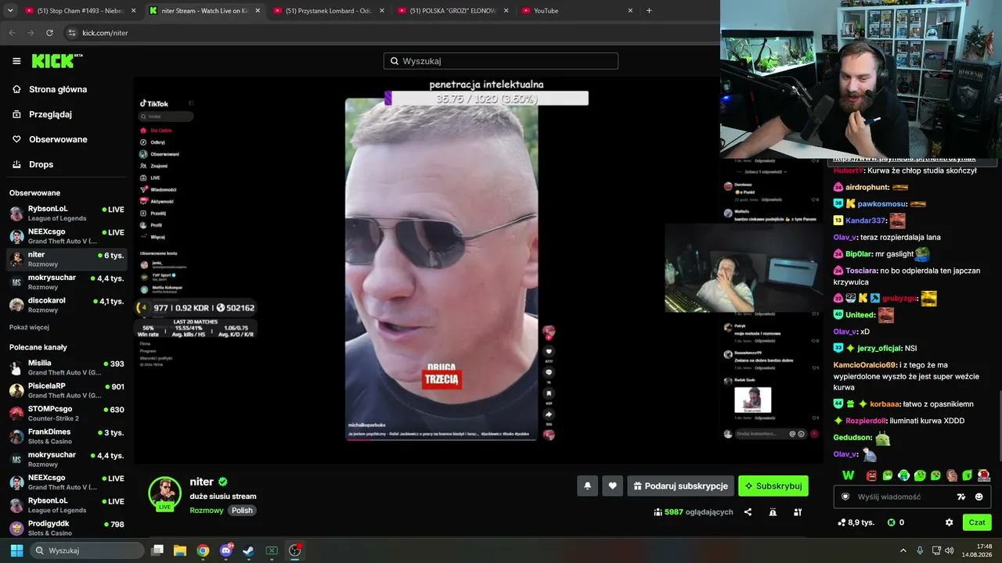Click the Kick search field Wyszukaj

[x=501, y=61]
